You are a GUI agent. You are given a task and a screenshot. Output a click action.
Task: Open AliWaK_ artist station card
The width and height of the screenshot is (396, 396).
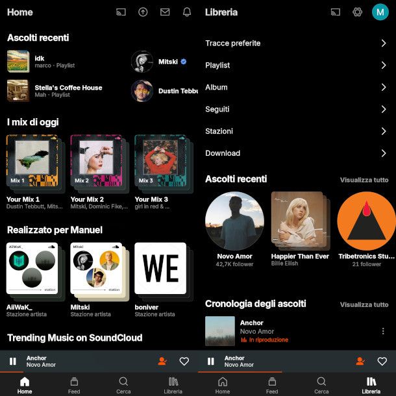(32, 269)
